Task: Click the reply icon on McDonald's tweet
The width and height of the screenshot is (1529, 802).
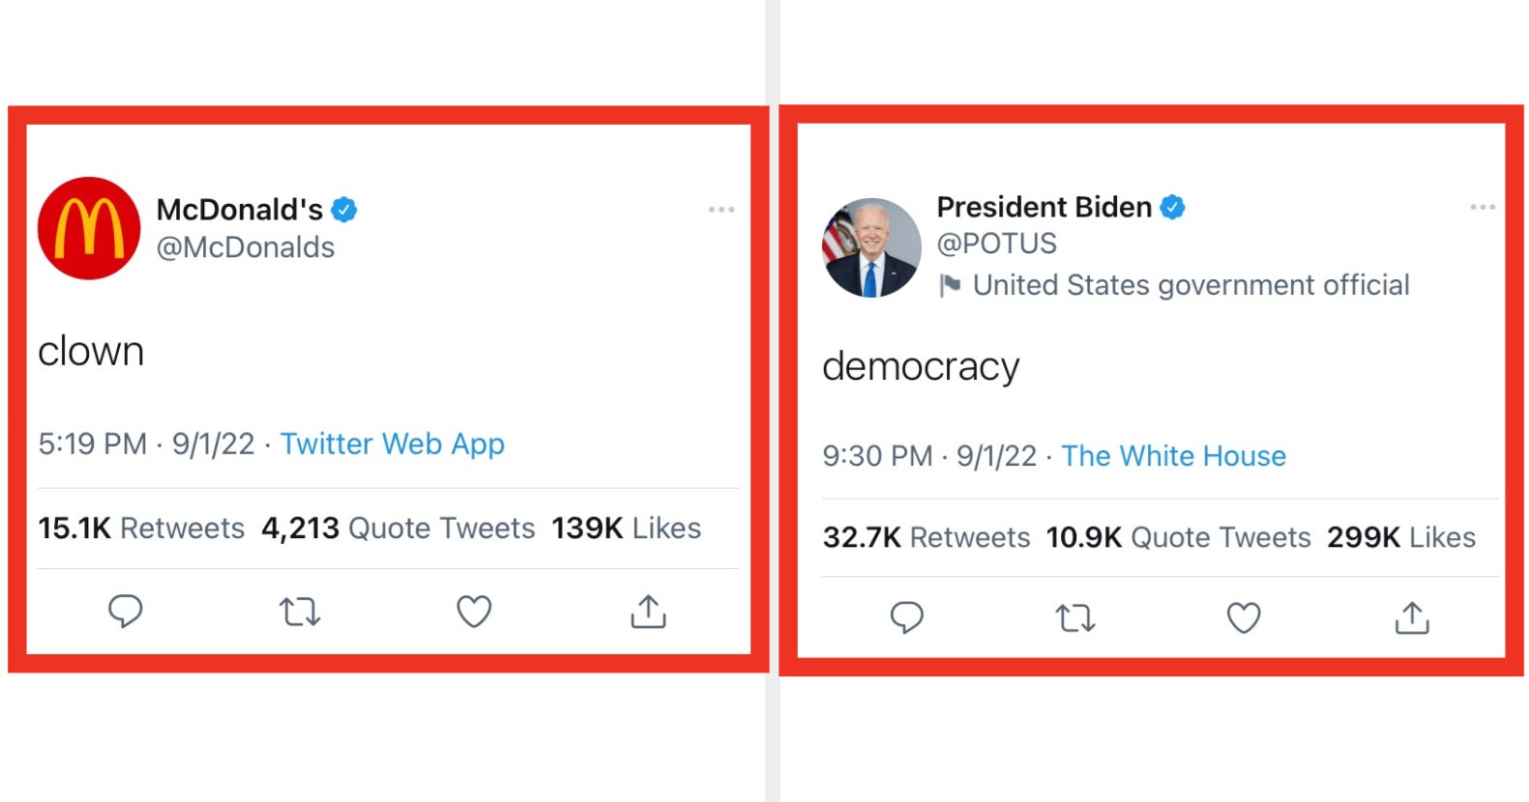Action: click(126, 611)
